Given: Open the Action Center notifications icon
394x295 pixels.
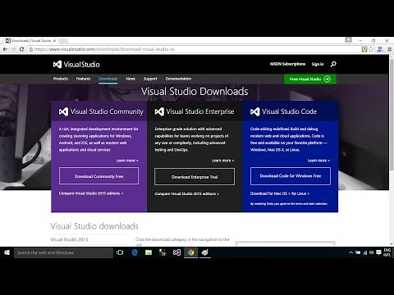Looking at the screenshot, I should tap(378, 252).
